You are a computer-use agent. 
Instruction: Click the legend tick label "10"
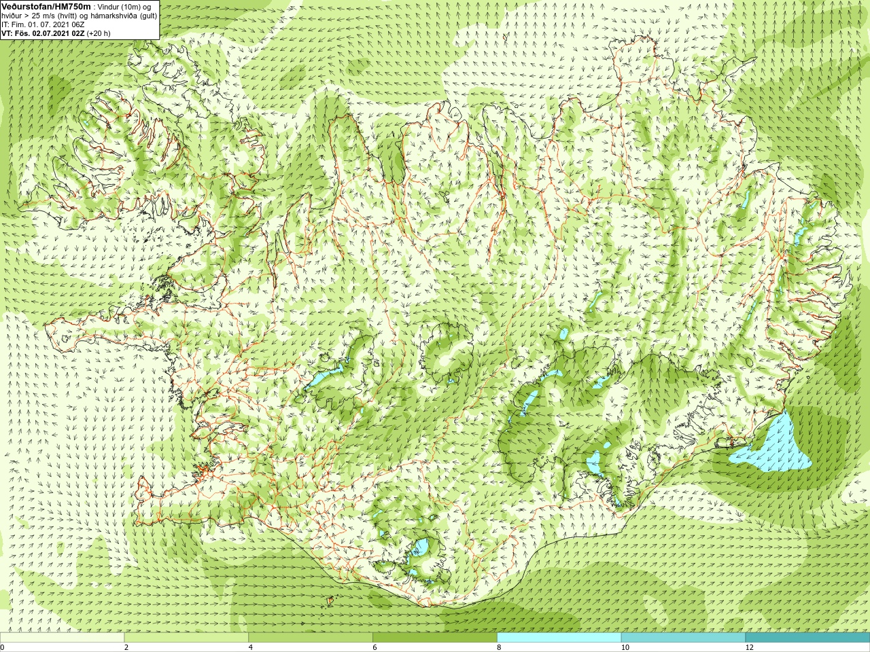tap(625, 647)
